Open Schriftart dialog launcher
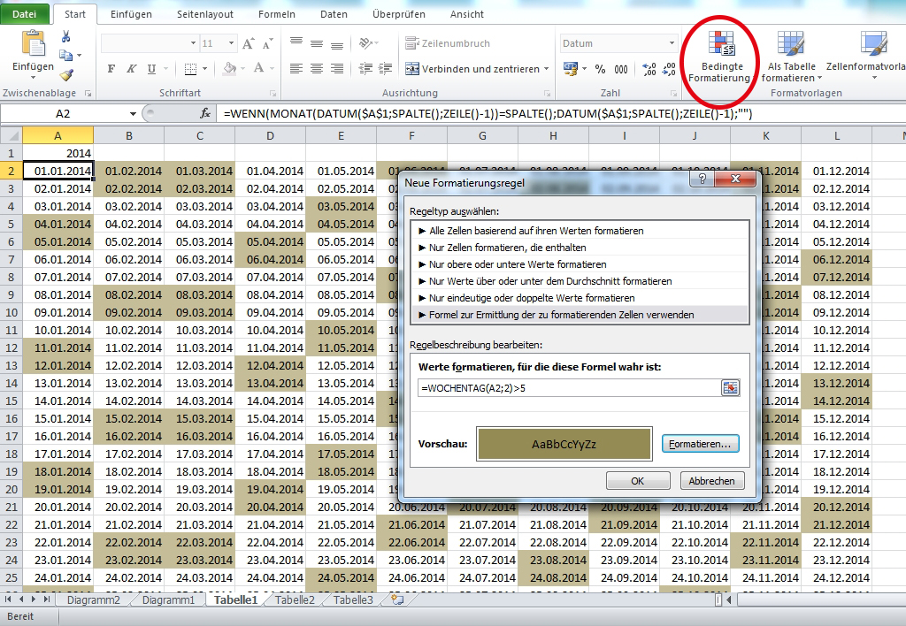Screen dimensions: 906x626 pos(273,93)
